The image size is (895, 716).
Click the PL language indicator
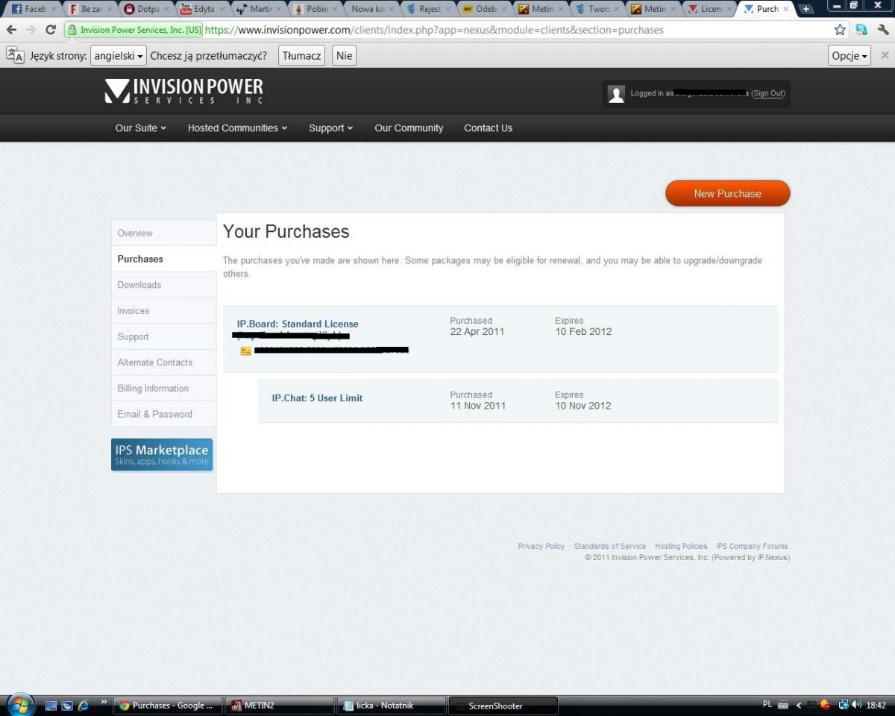tap(767, 704)
